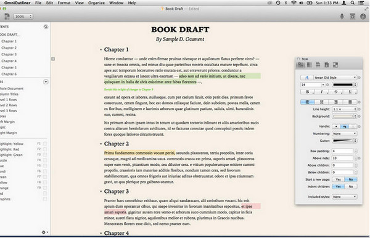The height and width of the screenshot is (238, 370).
Task: Collapse the Chapter 2 disclosure triangle
Action: coord(101,144)
